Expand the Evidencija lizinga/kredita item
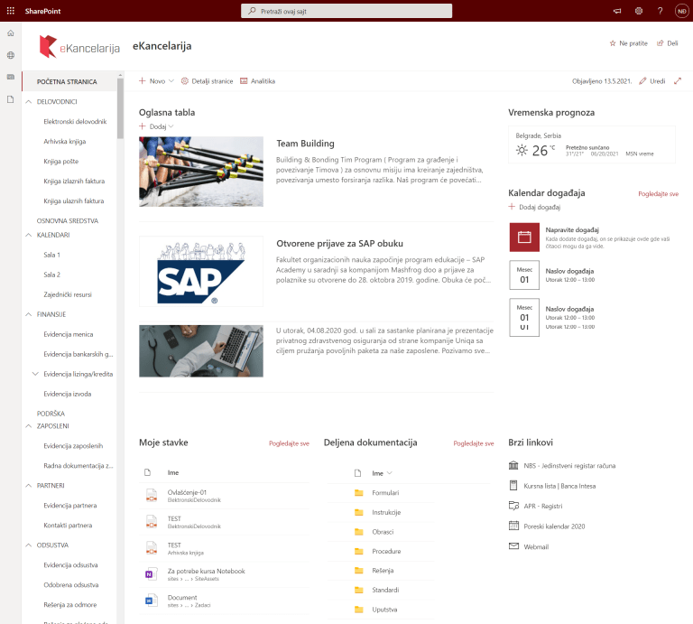This screenshot has width=693, height=624. (35, 374)
